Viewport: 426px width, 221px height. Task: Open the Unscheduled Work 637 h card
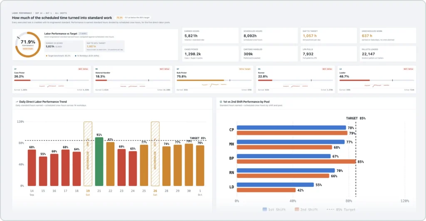(388, 36)
